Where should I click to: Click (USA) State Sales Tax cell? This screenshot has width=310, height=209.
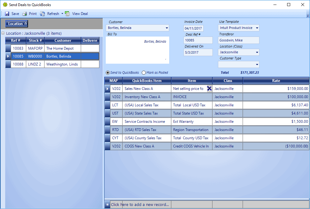(147, 113)
